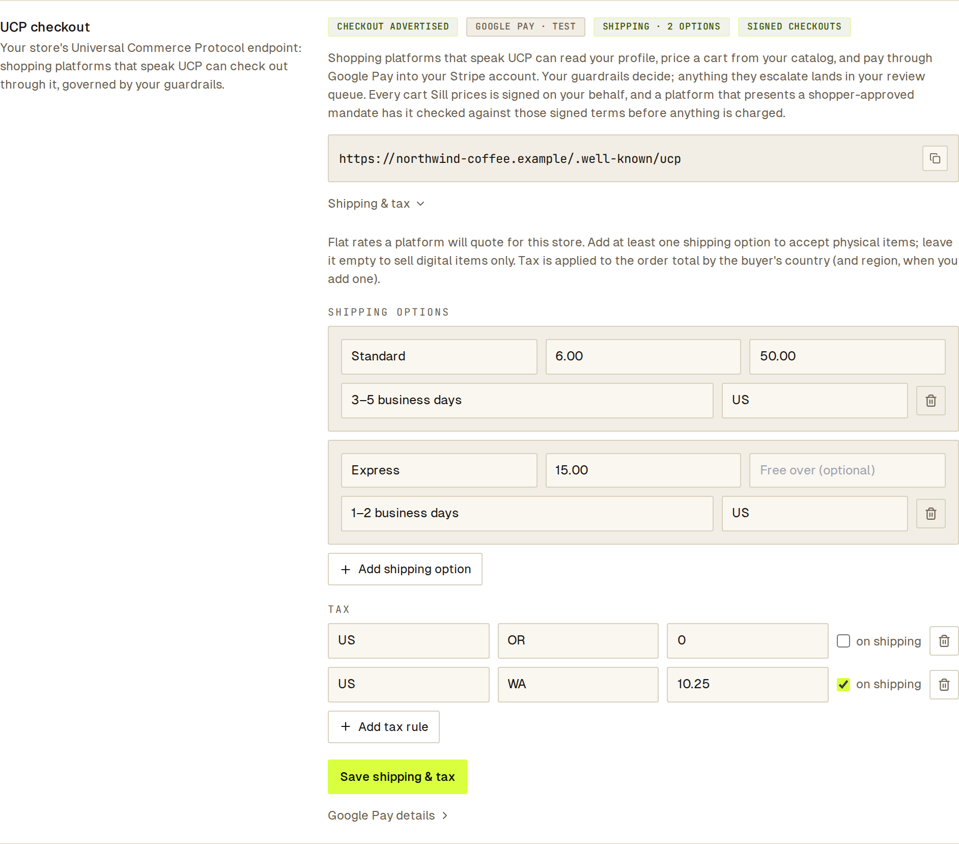Enable on shipping for OR tax rule
The width and height of the screenshot is (959, 844).
click(x=843, y=641)
